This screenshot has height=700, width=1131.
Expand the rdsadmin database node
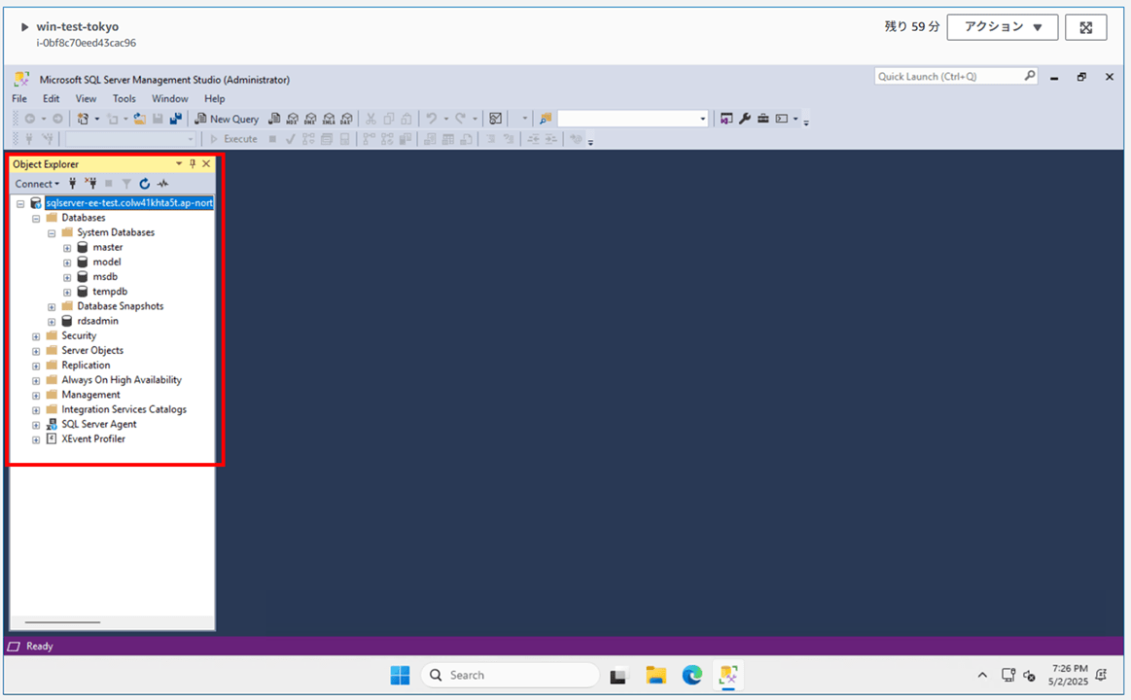pyautogui.click(x=52, y=322)
